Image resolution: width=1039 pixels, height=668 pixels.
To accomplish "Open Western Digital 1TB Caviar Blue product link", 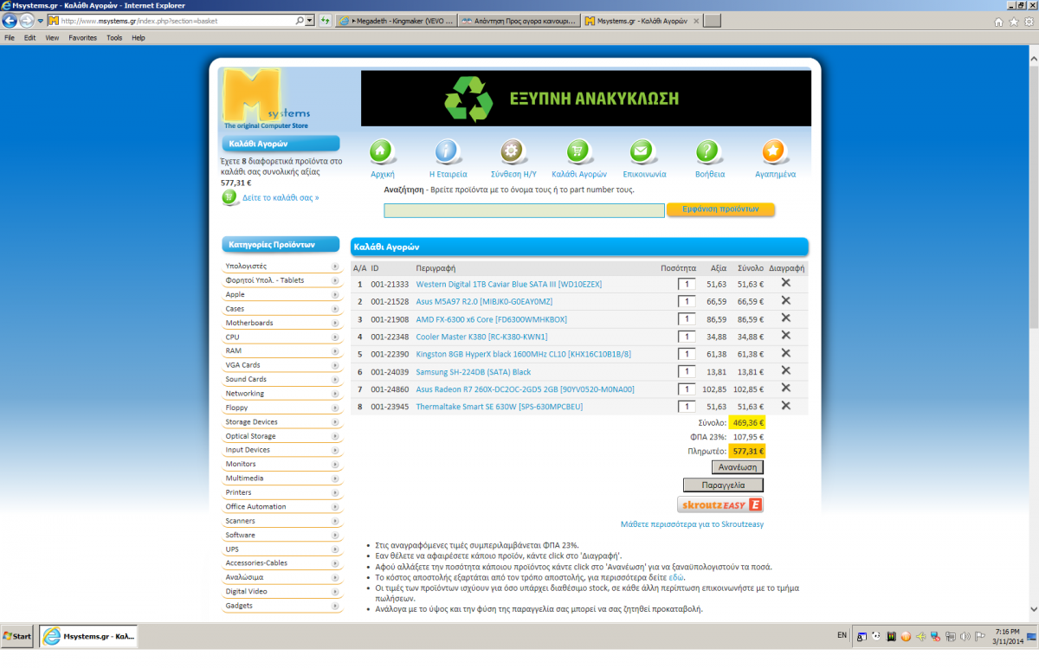I will click(508, 284).
